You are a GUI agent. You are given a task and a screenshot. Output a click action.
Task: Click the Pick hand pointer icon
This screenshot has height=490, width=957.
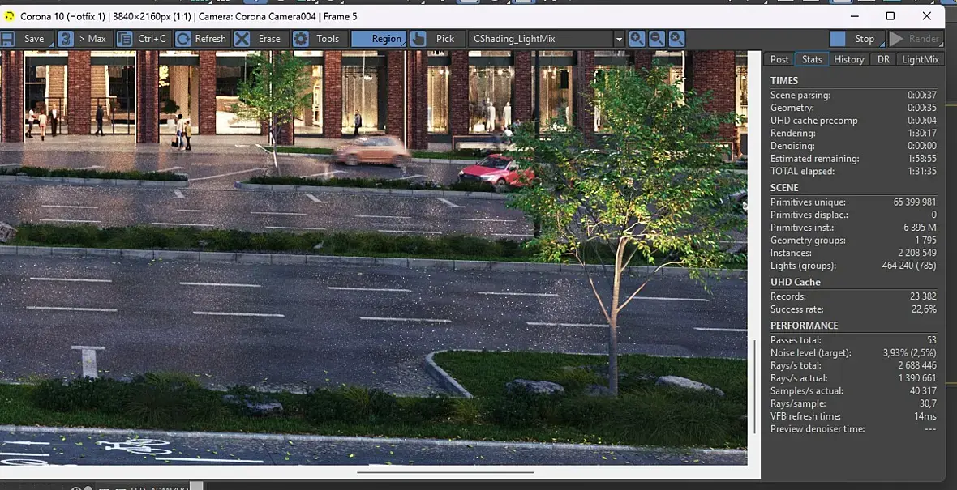(x=418, y=39)
